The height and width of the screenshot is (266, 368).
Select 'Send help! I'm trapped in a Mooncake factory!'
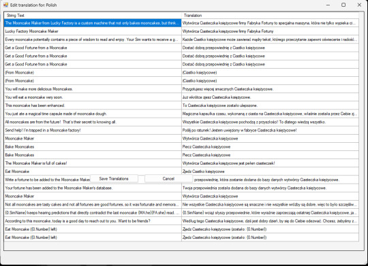[93, 130]
